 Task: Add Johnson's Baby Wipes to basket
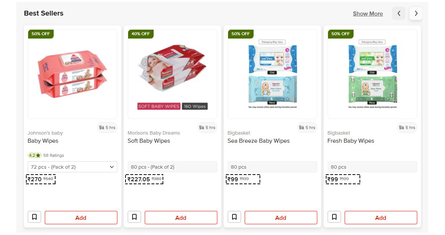[81, 218]
